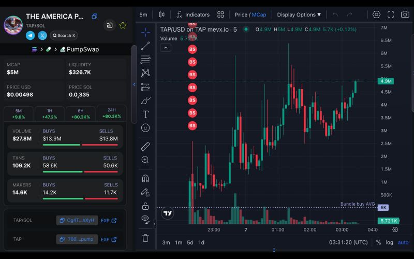
Task: Open the X social profile link
Action: click(x=42, y=35)
